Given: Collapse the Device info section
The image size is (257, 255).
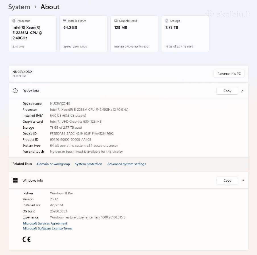Looking at the screenshot, I should pos(243,91).
